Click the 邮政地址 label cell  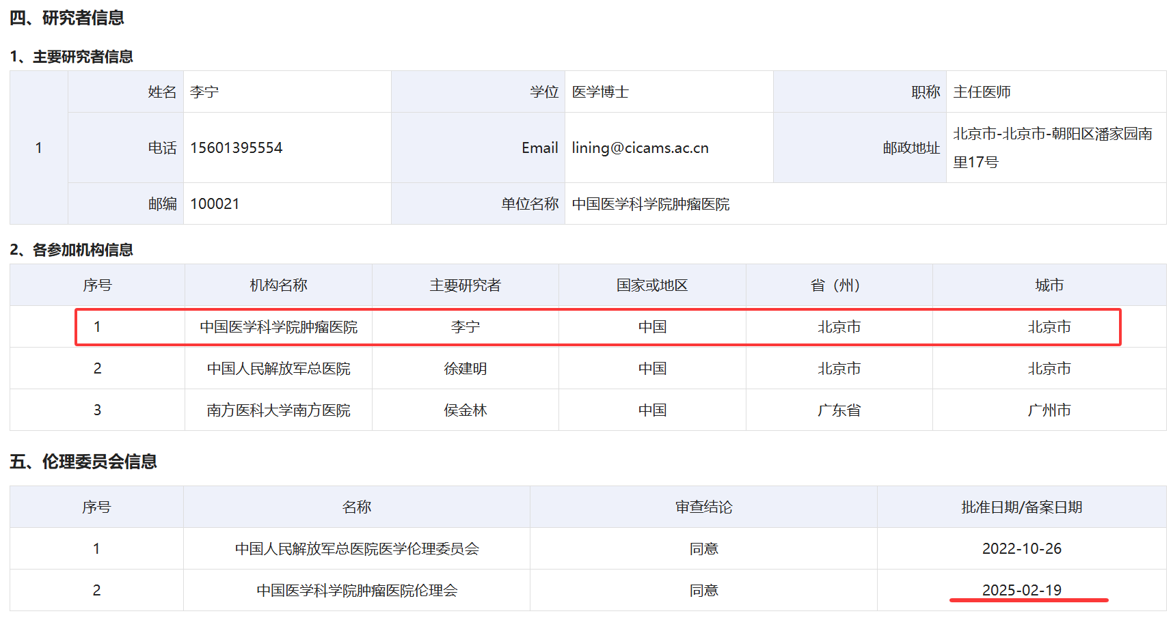[x=860, y=148]
